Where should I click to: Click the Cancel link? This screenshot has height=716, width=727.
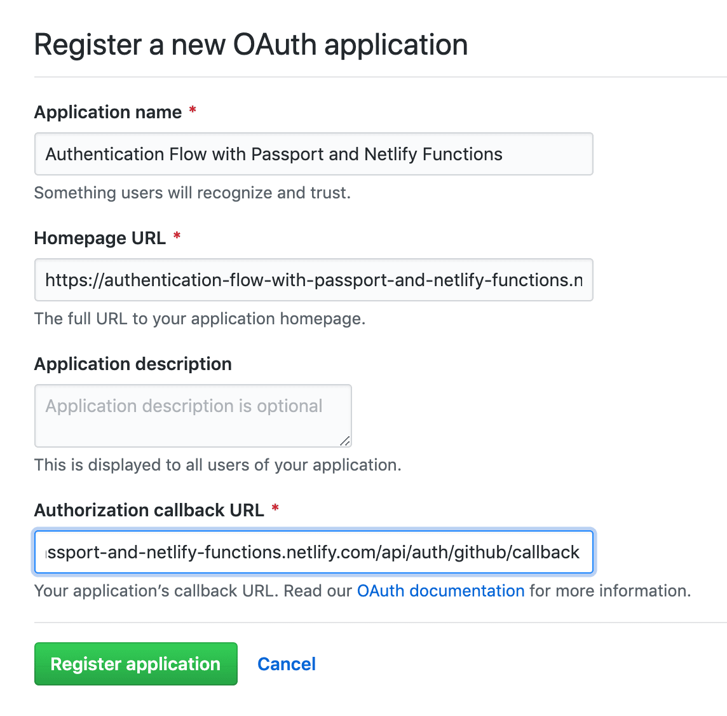[287, 664]
